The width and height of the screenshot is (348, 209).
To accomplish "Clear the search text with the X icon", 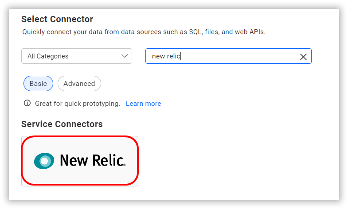I will [303, 57].
